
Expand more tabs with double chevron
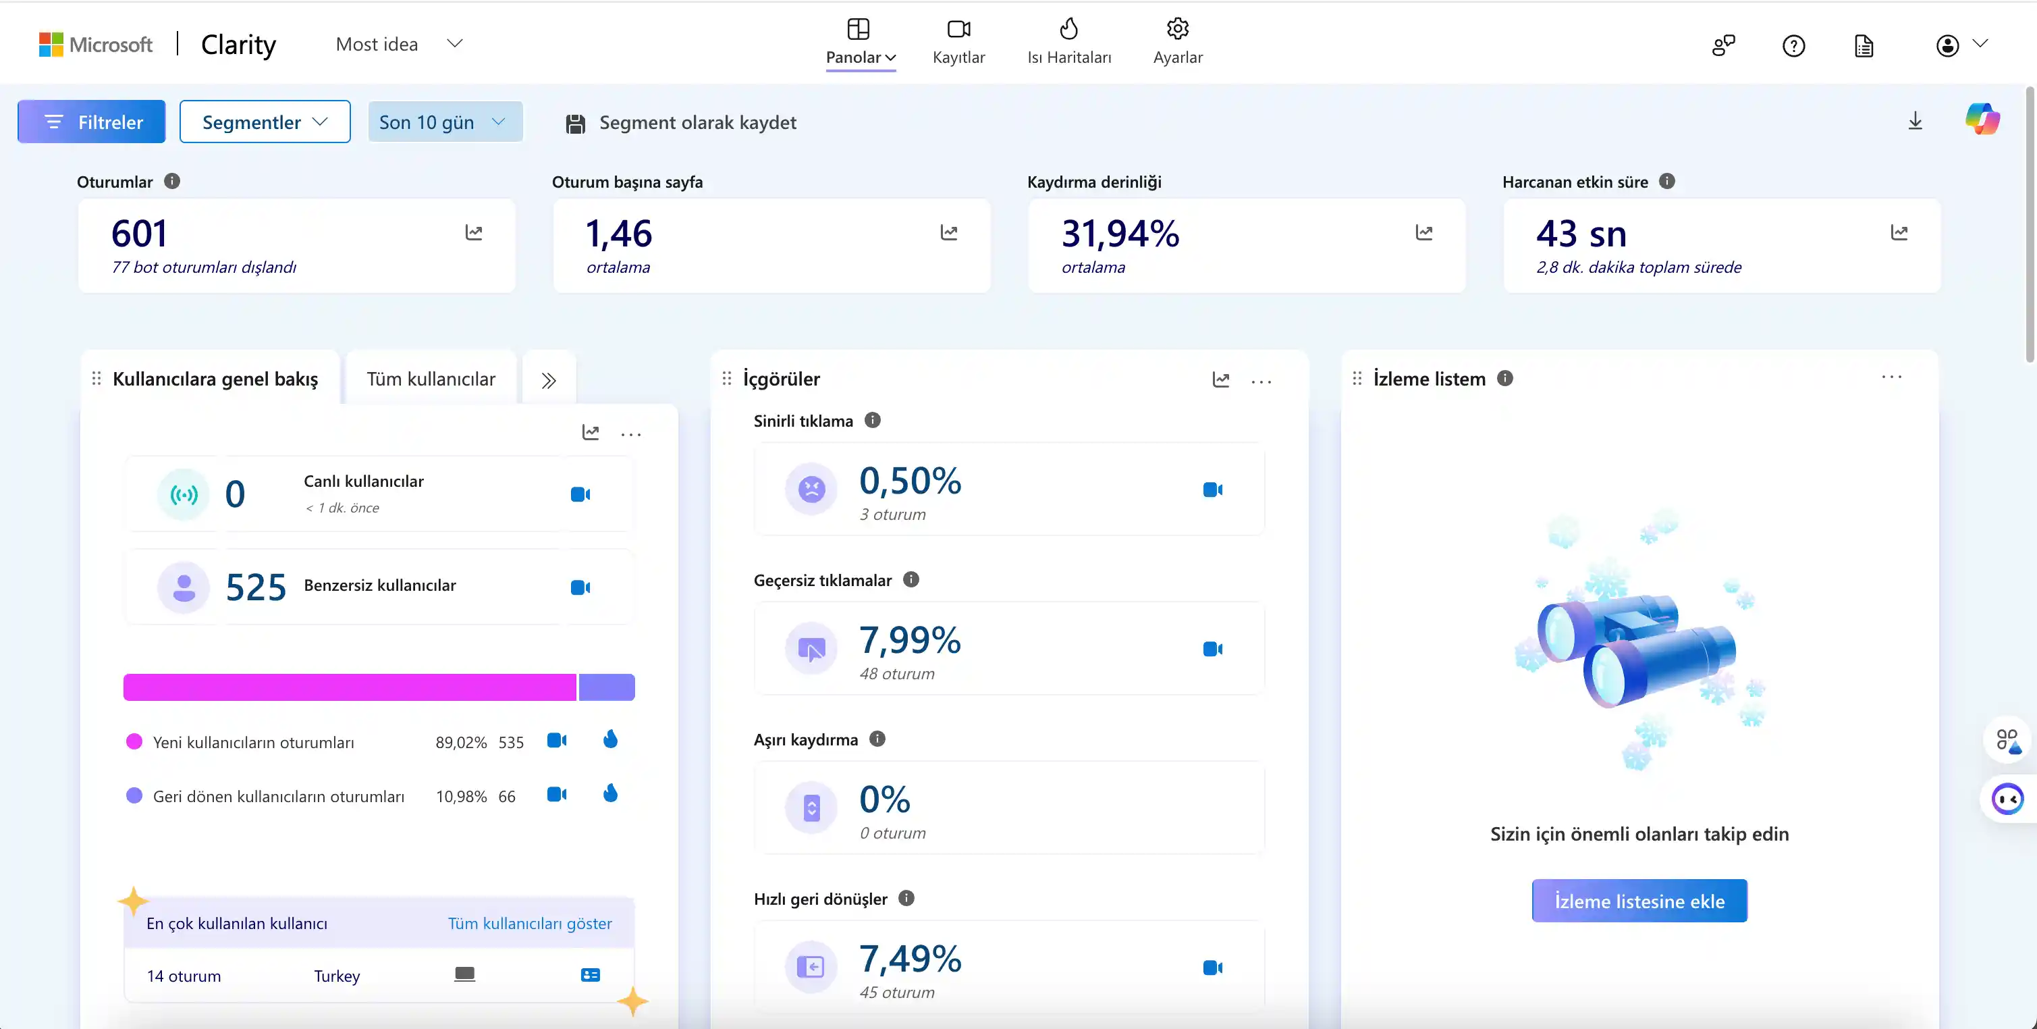(x=549, y=380)
